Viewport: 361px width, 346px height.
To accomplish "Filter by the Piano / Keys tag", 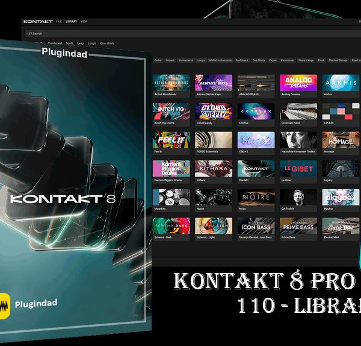I will pos(306,60).
